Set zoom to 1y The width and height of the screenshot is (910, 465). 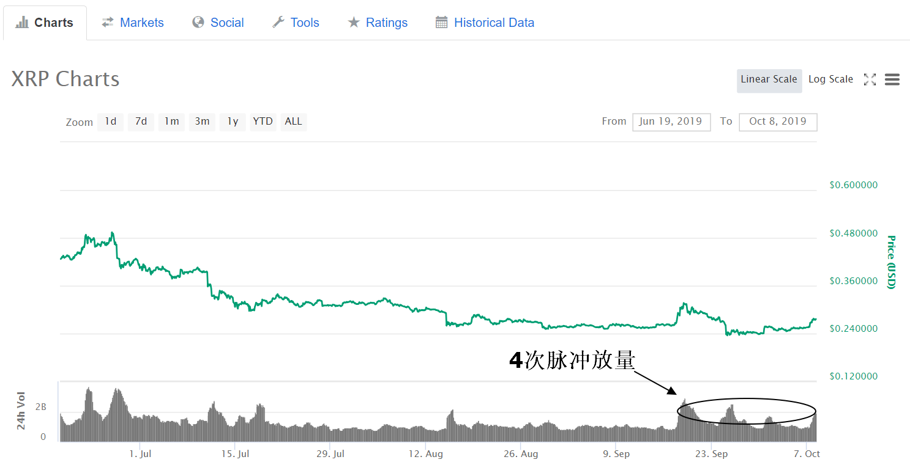coord(233,122)
